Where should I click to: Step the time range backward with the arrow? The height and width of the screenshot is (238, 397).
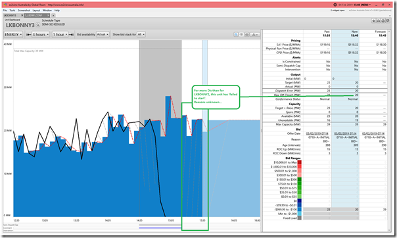coord(29,34)
